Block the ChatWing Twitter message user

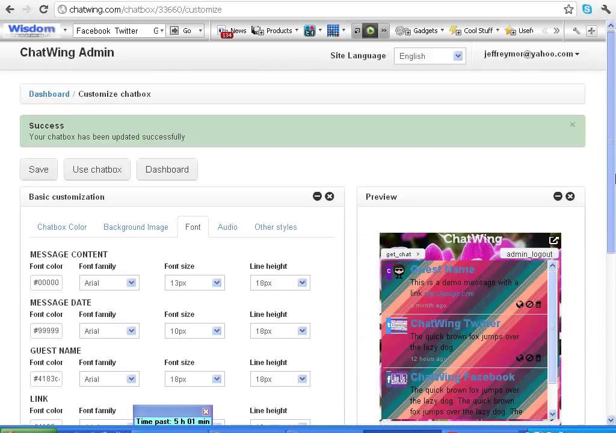pyautogui.click(x=529, y=358)
